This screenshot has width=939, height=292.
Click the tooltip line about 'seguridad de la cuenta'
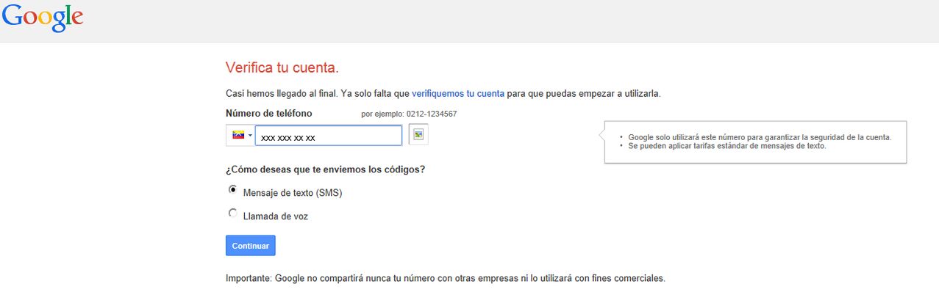tap(760, 137)
